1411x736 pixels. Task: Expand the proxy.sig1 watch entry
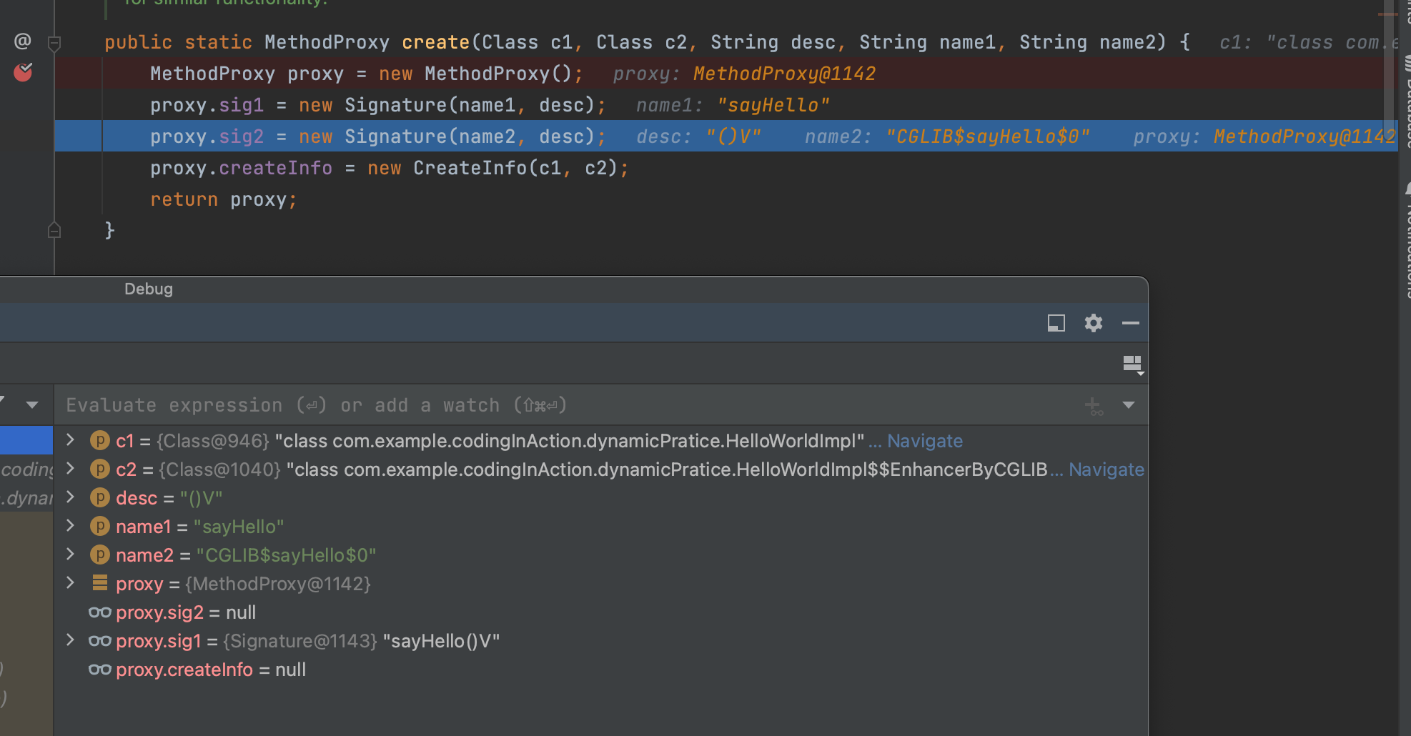pos(70,640)
